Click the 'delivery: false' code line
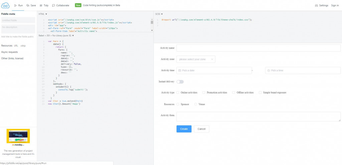The width and height of the screenshot is (342, 165). click(71, 64)
